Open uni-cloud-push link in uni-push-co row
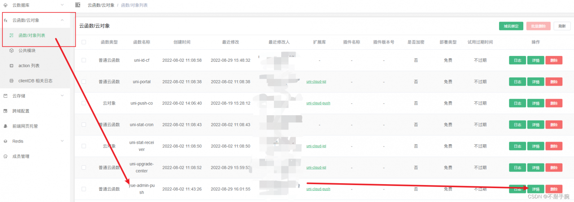The height and width of the screenshot is (202, 574). 318,103
